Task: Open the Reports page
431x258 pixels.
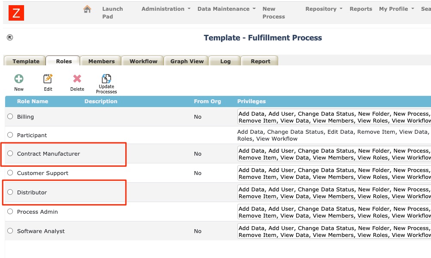Action: (361, 9)
